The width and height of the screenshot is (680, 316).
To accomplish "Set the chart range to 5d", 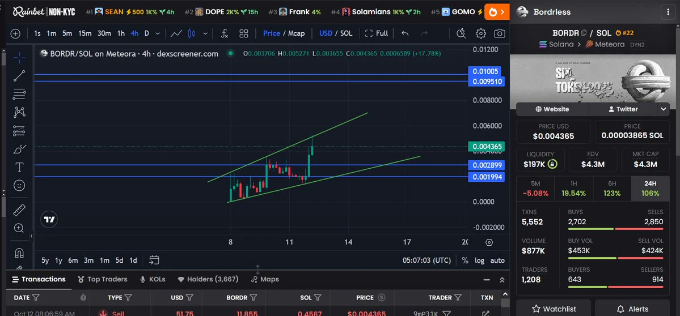I will point(119,260).
